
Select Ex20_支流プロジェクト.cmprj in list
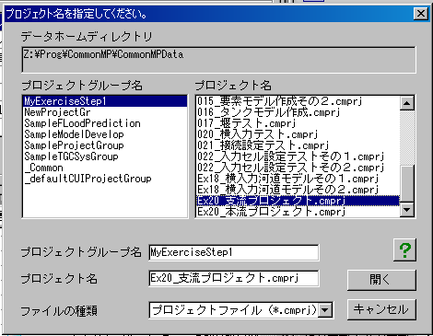tap(298, 201)
